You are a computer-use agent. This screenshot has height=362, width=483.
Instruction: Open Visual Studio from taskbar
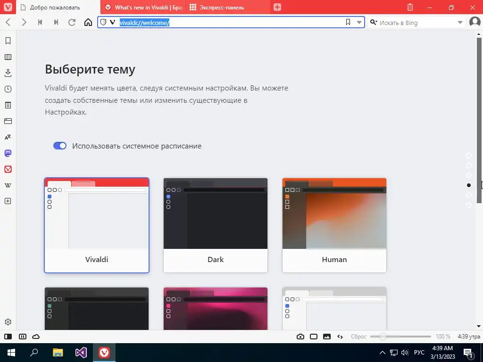tap(81, 353)
